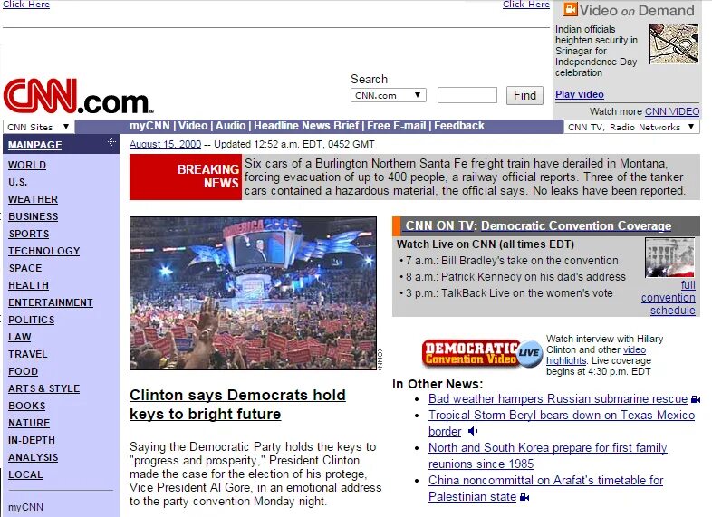Click the move icon next to MAINPAGE
Screen dimensions: 712x517
[x=111, y=142]
